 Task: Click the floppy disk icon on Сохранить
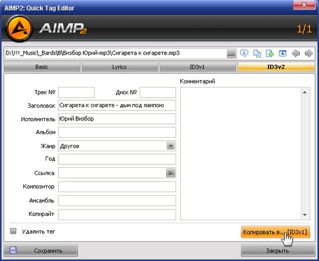[13, 250]
